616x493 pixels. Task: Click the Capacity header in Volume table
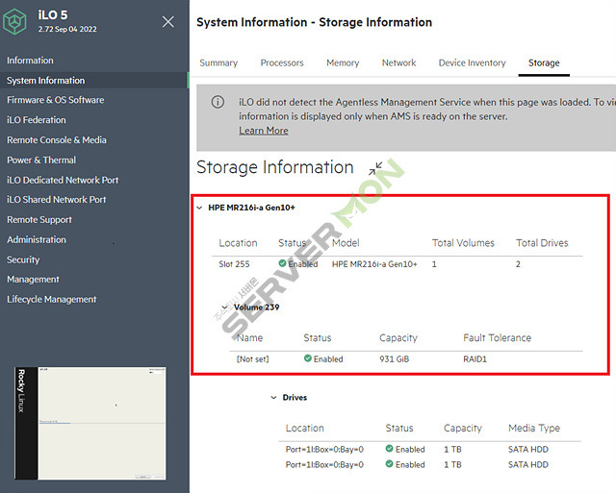[x=398, y=337]
